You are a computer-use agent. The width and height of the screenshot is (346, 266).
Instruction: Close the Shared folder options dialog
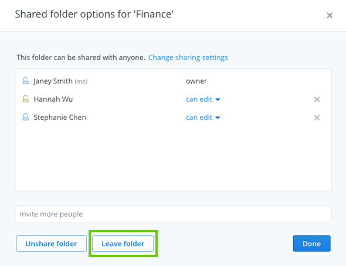330,15
